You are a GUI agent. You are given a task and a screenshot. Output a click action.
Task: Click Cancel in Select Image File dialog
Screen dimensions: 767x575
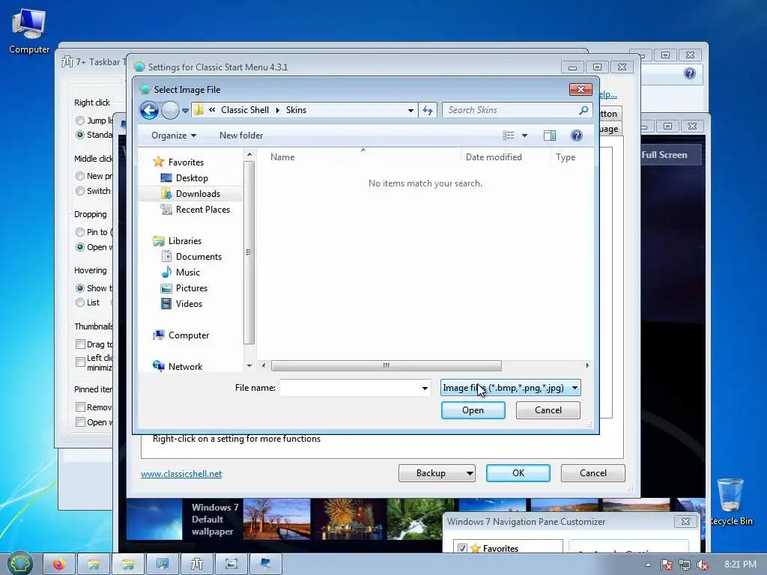click(548, 410)
